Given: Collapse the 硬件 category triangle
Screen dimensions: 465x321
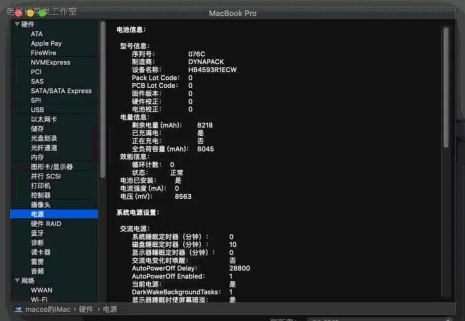Looking at the screenshot, I should [x=17, y=24].
